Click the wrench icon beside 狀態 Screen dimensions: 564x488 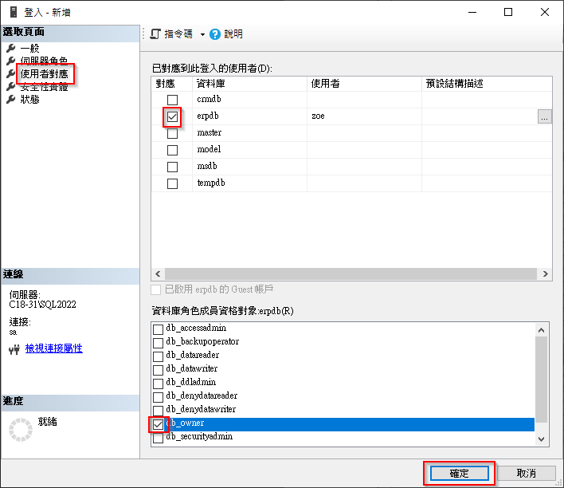(11, 99)
